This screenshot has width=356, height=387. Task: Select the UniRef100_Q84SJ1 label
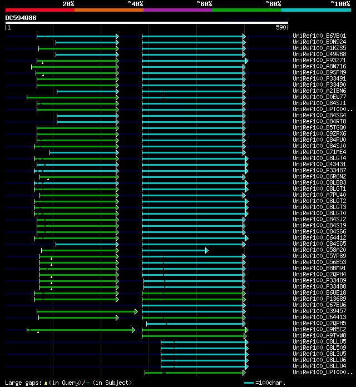(319, 103)
